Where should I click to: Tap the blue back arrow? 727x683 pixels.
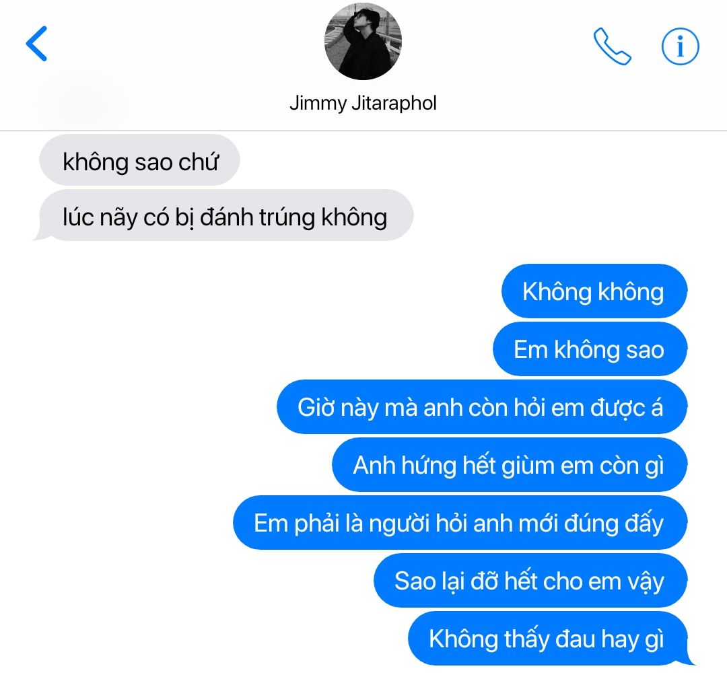(x=36, y=44)
